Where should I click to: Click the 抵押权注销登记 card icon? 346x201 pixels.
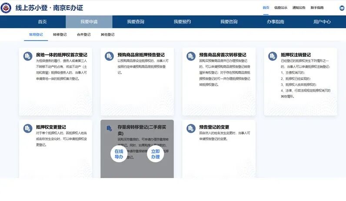click(x=273, y=56)
